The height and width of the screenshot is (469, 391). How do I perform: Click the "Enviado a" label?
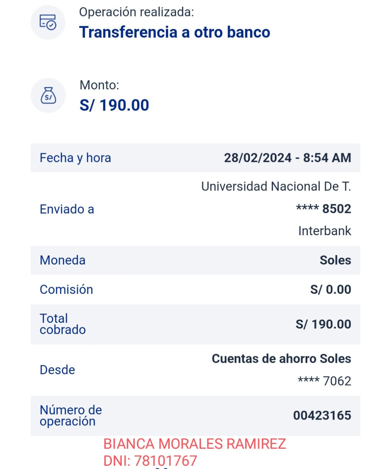[67, 209]
